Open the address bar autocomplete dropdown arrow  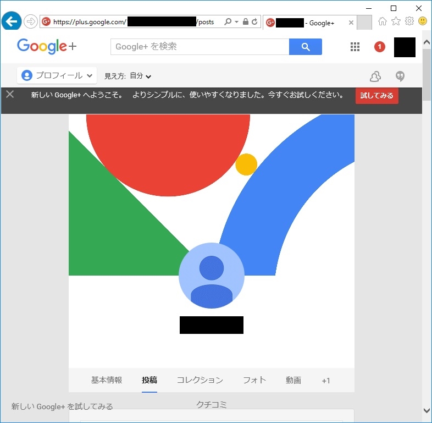point(236,22)
